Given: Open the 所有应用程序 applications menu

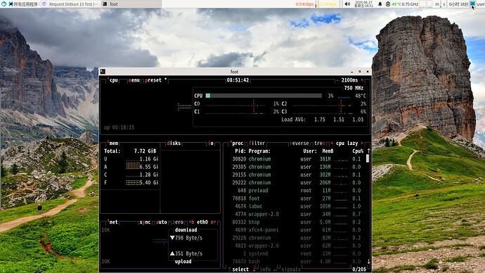Looking at the screenshot, I should [x=23, y=4].
